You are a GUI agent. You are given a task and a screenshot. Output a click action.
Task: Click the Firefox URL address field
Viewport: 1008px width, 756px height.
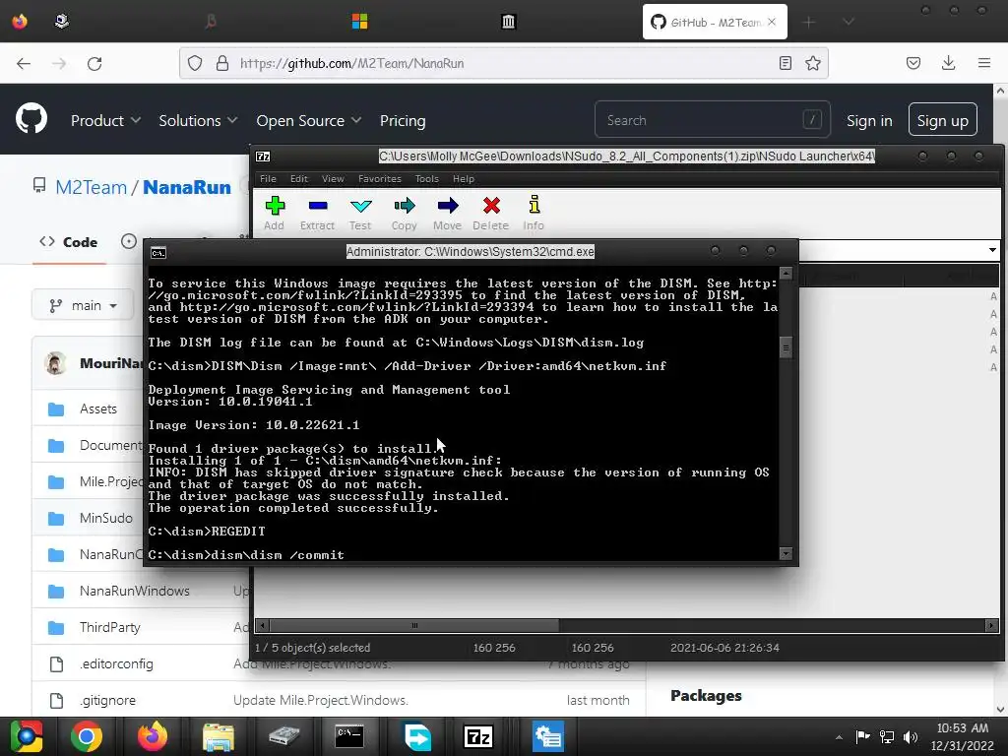coord(501,63)
